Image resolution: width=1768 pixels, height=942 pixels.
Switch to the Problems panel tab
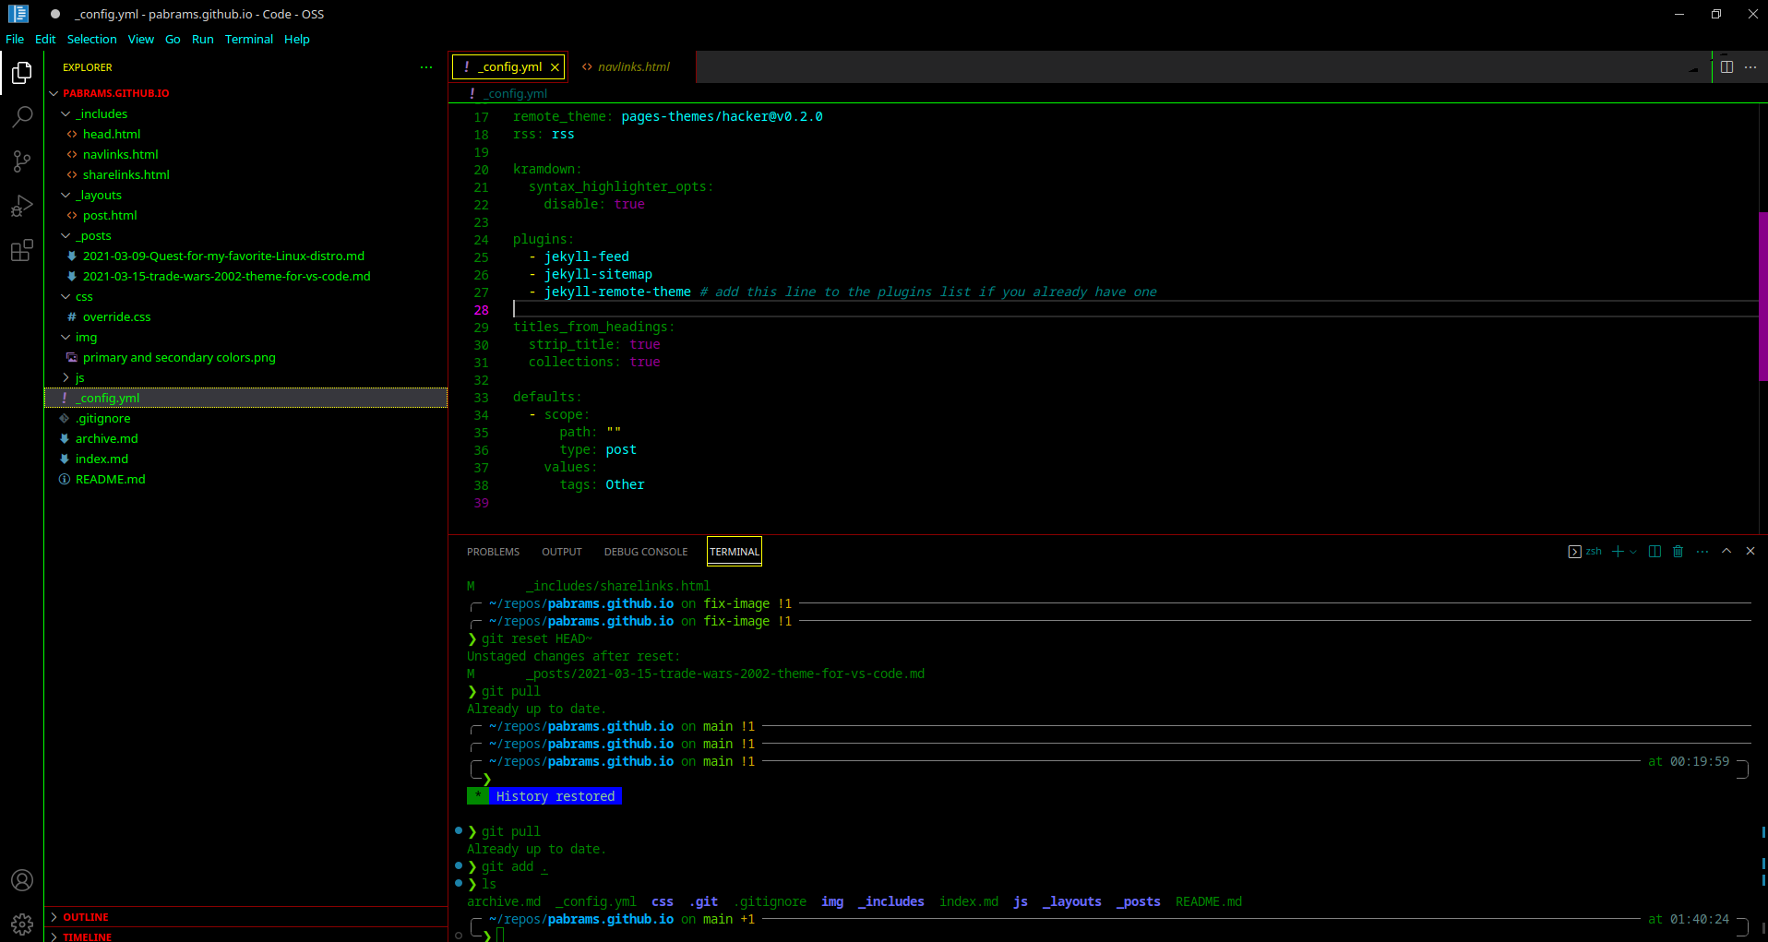(493, 552)
